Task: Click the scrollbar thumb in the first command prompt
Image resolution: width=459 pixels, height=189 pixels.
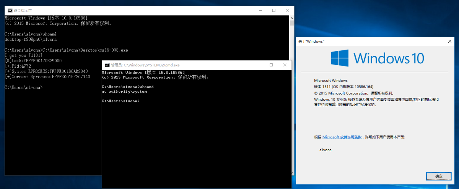Action: click(x=291, y=23)
